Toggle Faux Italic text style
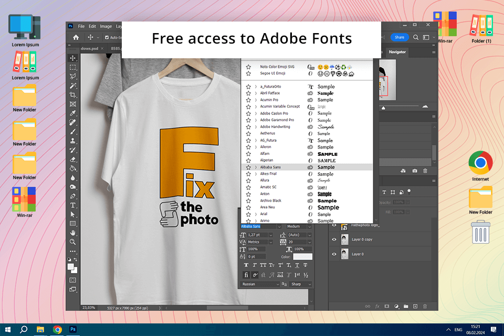This screenshot has height=336, width=504. (x=254, y=265)
